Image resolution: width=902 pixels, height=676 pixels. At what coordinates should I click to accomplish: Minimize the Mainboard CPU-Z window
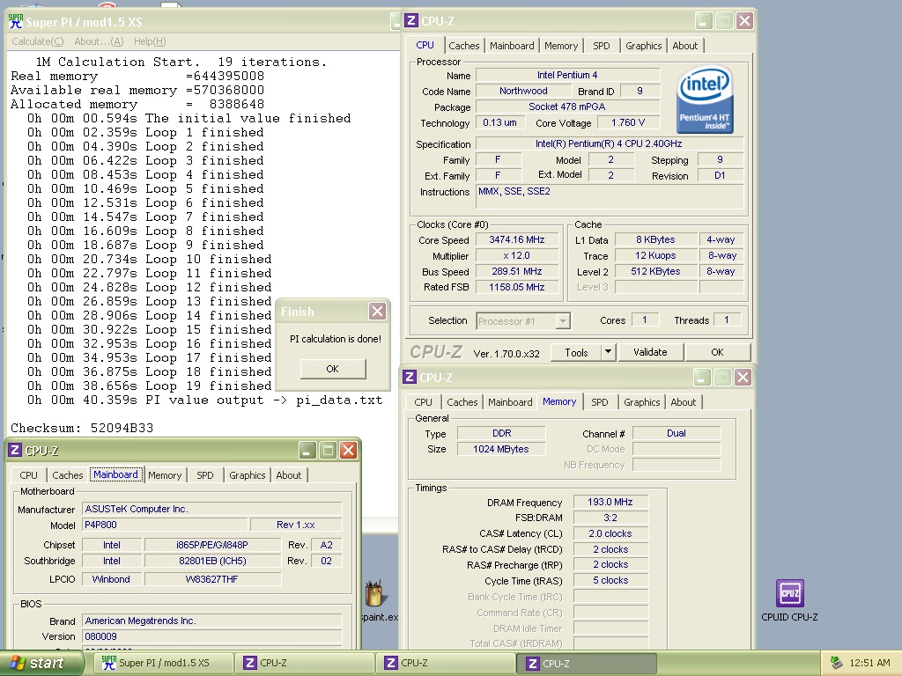307,451
